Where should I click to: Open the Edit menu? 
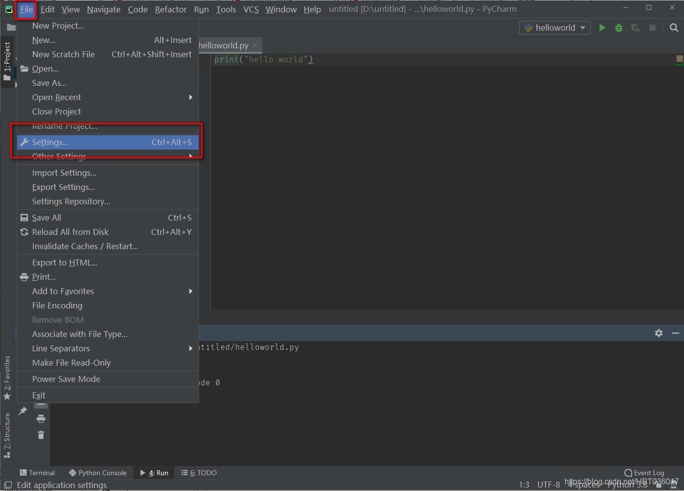click(x=47, y=9)
